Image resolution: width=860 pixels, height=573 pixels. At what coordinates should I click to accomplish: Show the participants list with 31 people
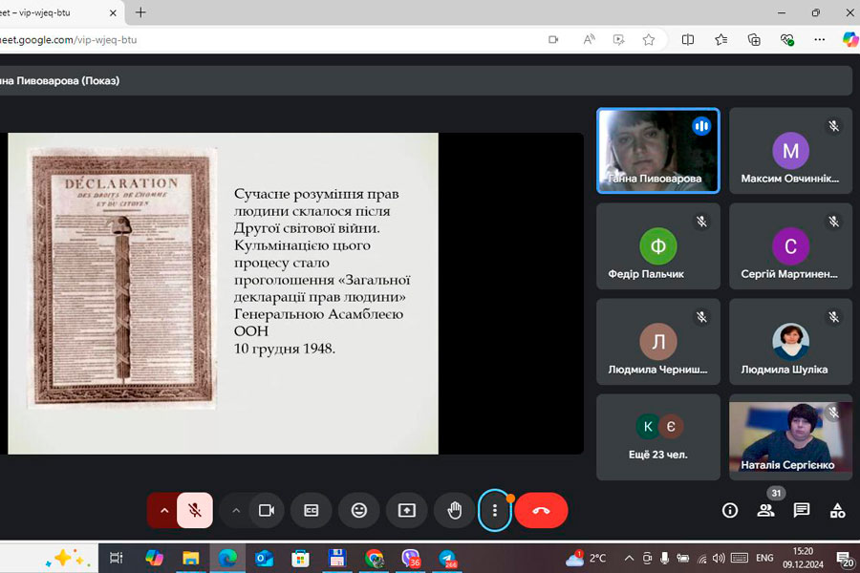click(765, 510)
